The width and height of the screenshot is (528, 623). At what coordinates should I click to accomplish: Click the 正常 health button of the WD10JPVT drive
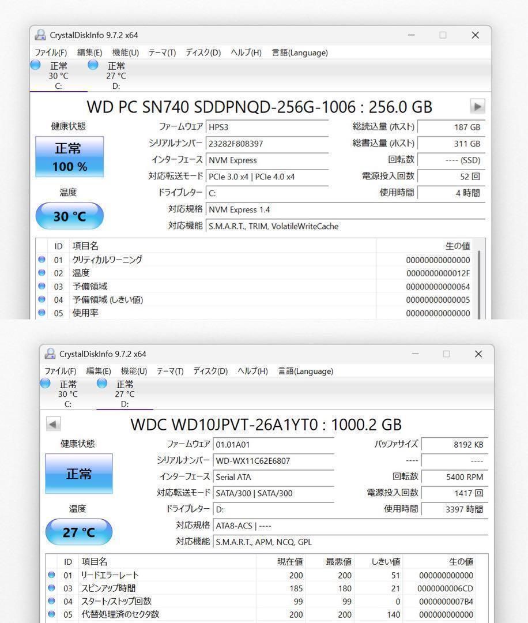click(x=79, y=472)
